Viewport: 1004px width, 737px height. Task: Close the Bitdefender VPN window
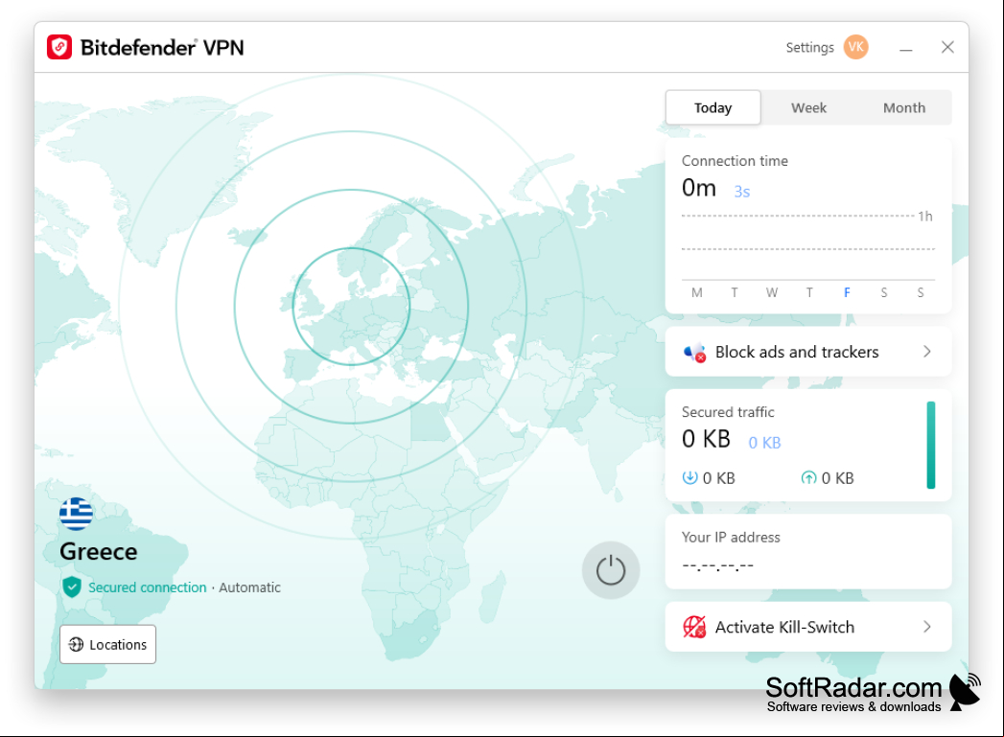[947, 47]
